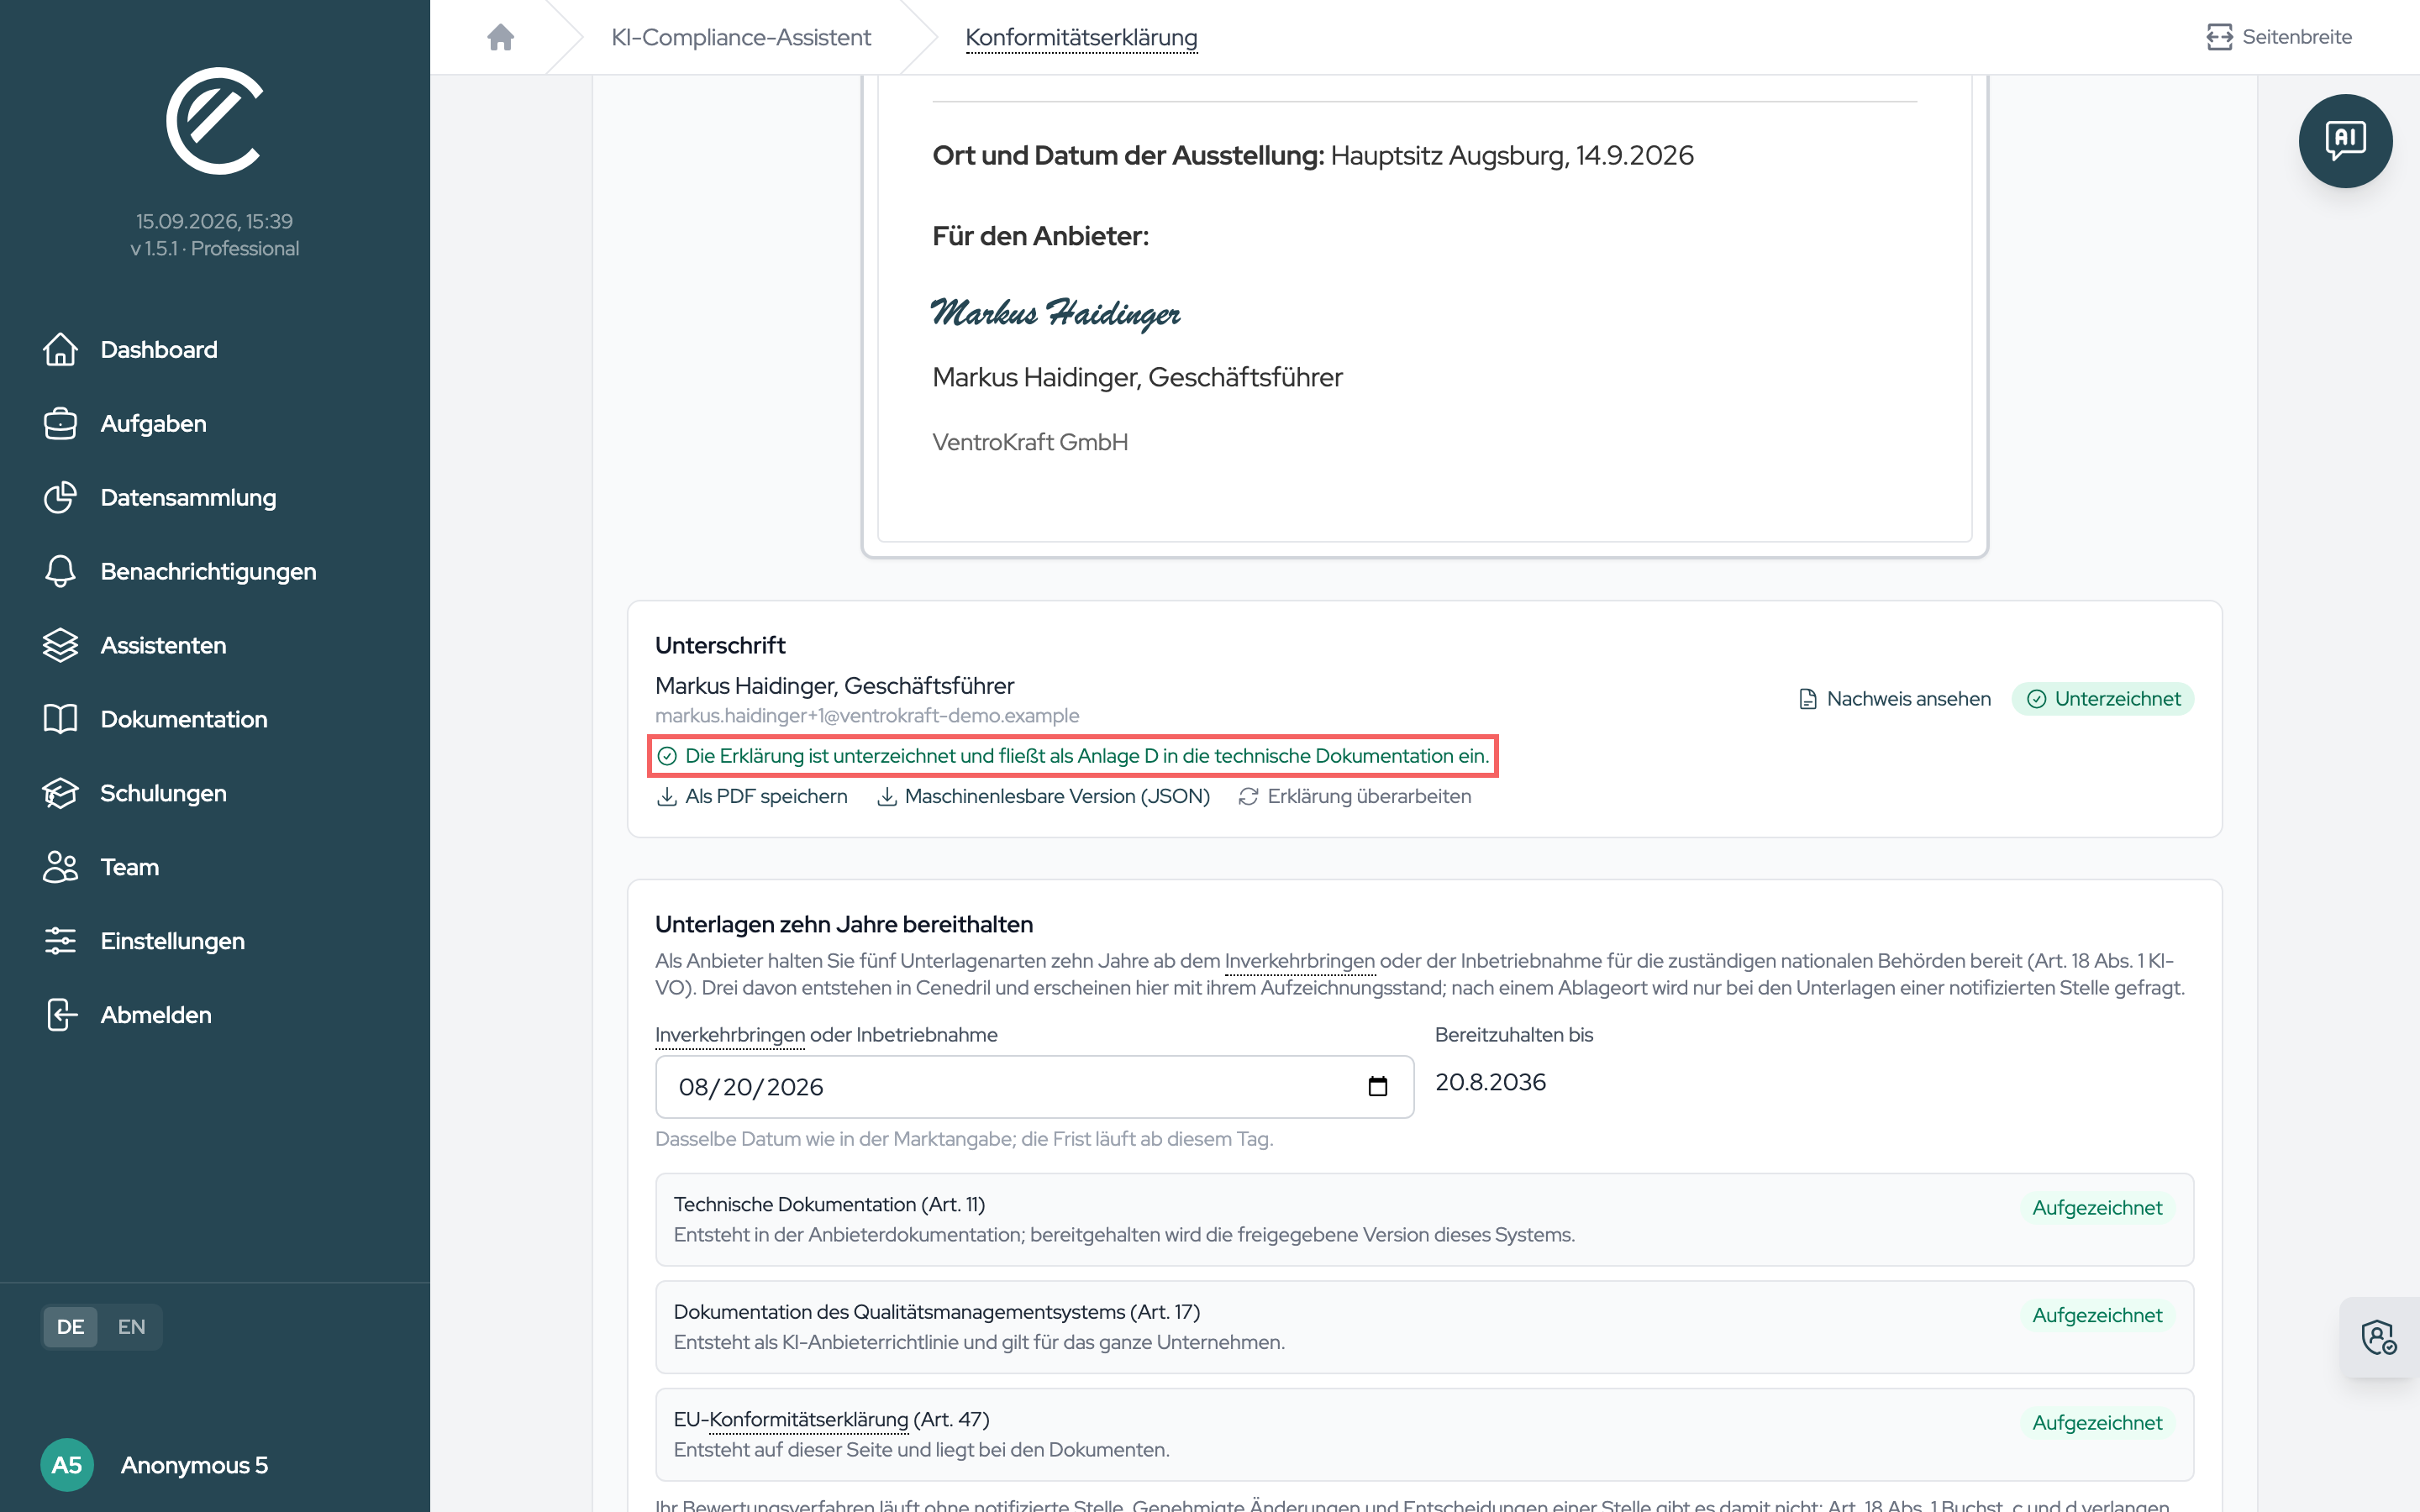
Task: Open the calendar picker in date field
Action: pyautogui.click(x=1378, y=1086)
